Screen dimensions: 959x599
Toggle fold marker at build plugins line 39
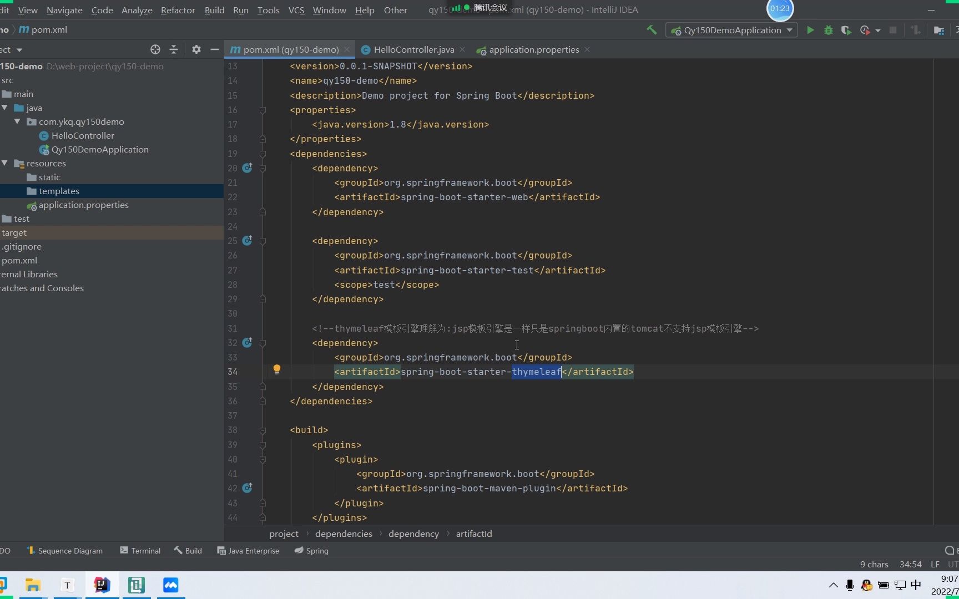[x=263, y=445]
